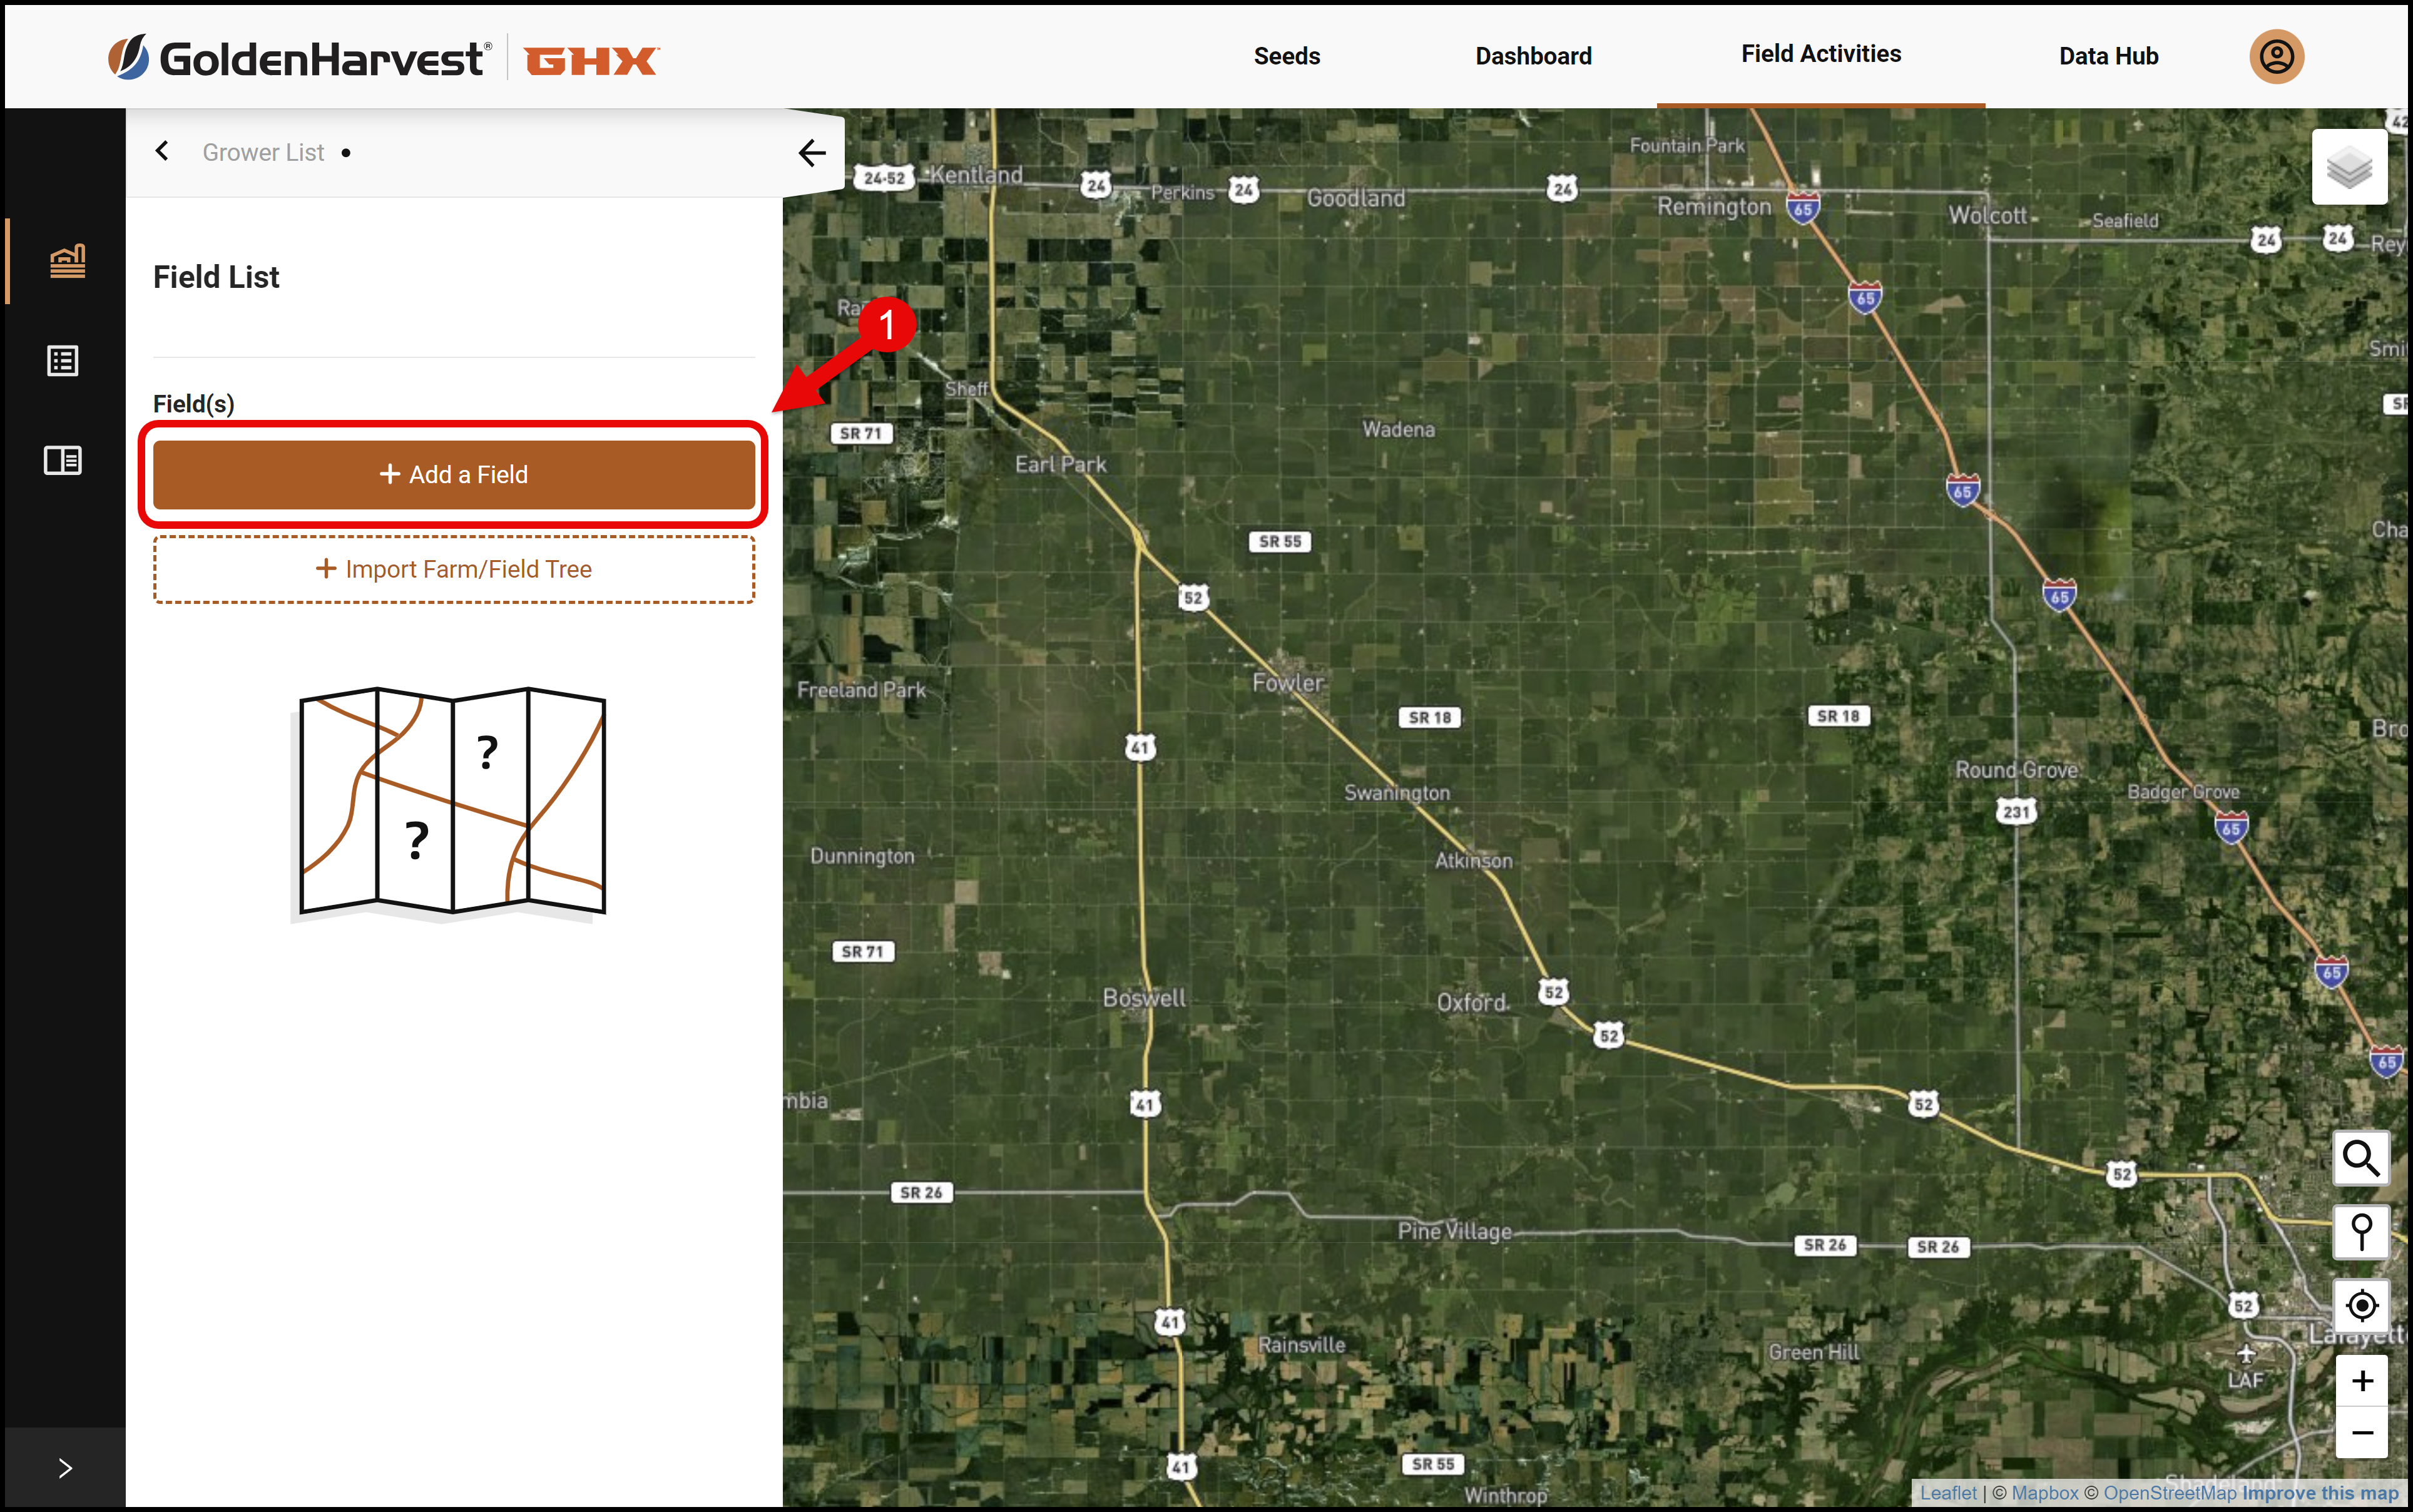The image size is (2413, 1512).
Task: Expand the left sidebar with bottom chevron
Action: [x=66, y=1467]
